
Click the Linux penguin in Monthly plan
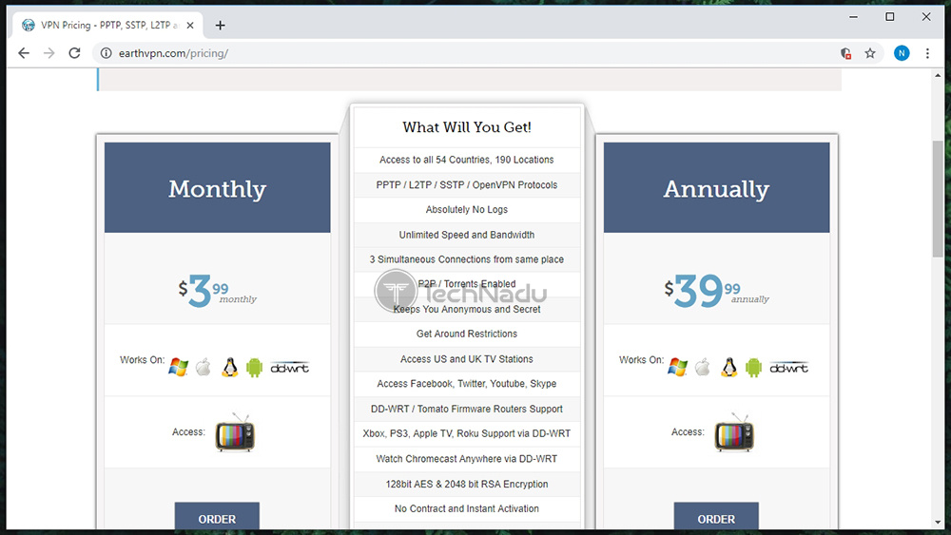click(229, 367)
